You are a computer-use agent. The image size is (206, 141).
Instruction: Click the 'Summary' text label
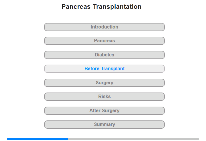tap(104, 124)
